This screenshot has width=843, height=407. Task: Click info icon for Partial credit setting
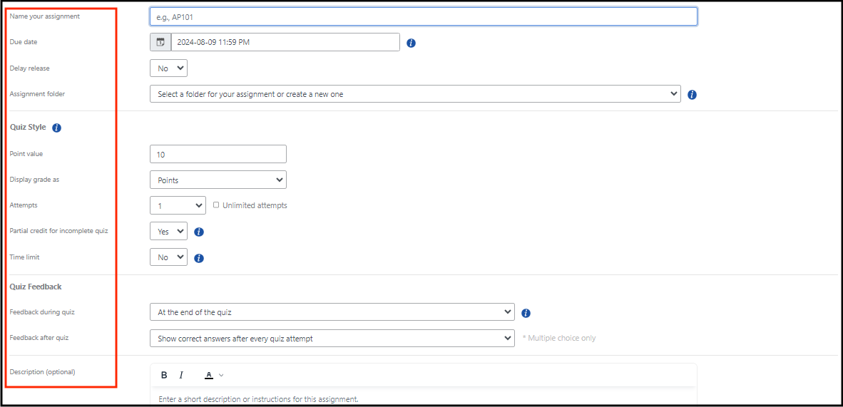[199, 232]
